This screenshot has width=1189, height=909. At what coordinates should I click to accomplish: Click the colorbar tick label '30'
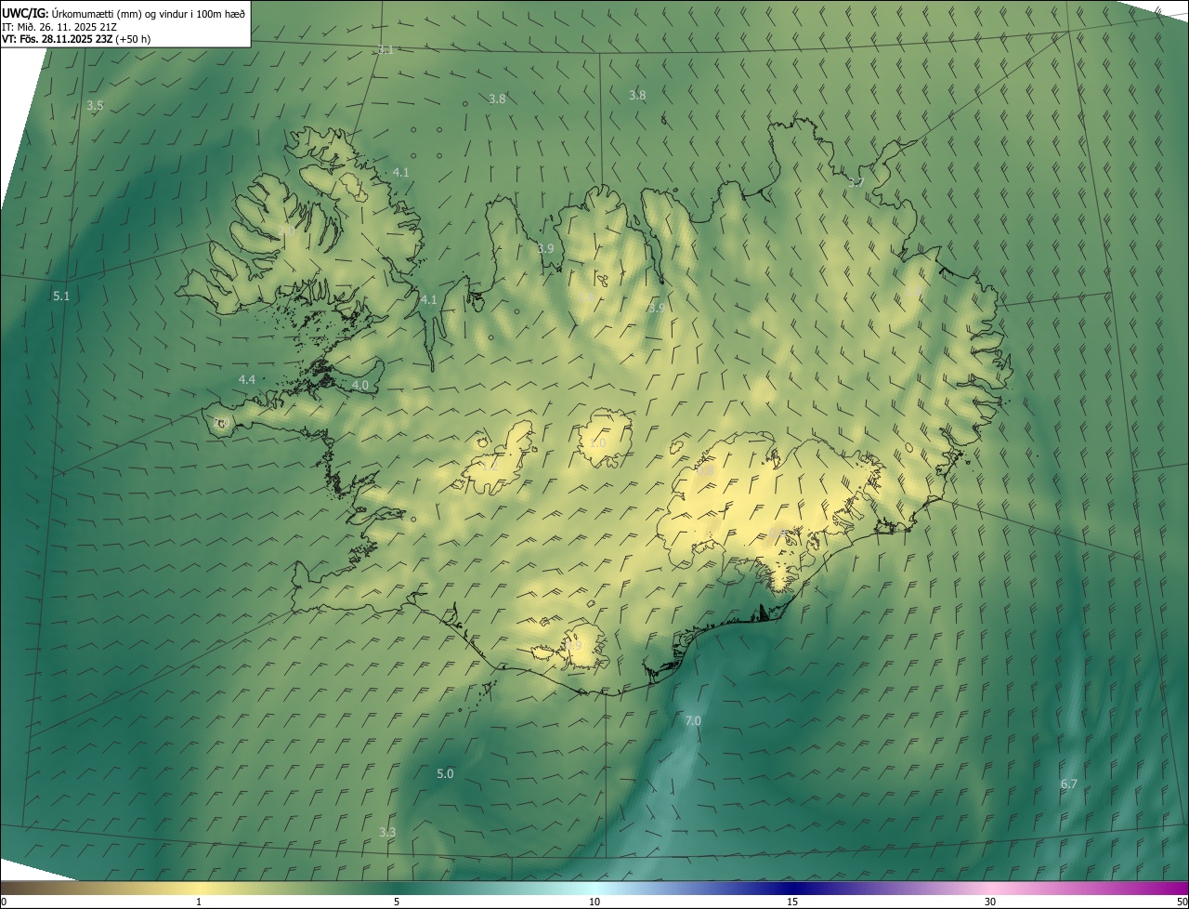[x=990, y=902]
